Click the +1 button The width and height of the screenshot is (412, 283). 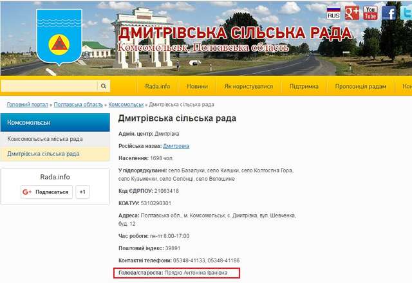[82, 192]
